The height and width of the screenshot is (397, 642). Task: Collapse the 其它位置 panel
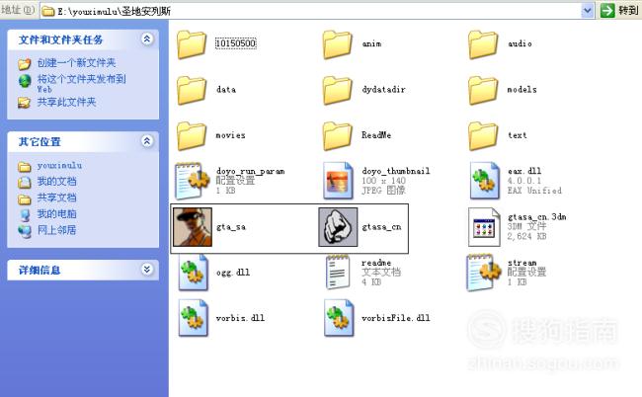tap(147, 141)
